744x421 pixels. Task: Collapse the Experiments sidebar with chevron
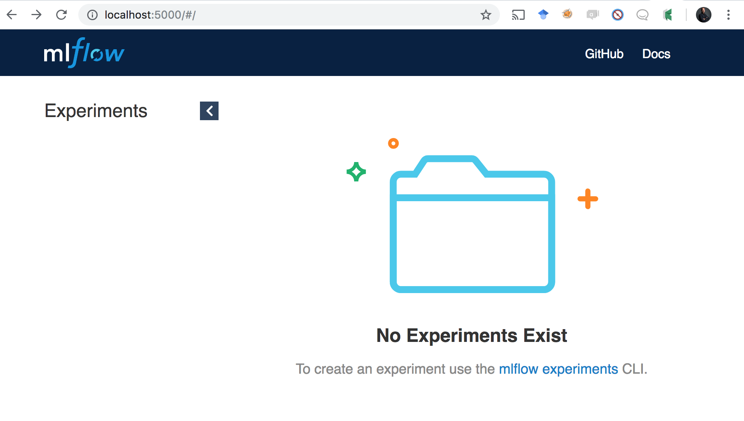[x=209, y=111]
